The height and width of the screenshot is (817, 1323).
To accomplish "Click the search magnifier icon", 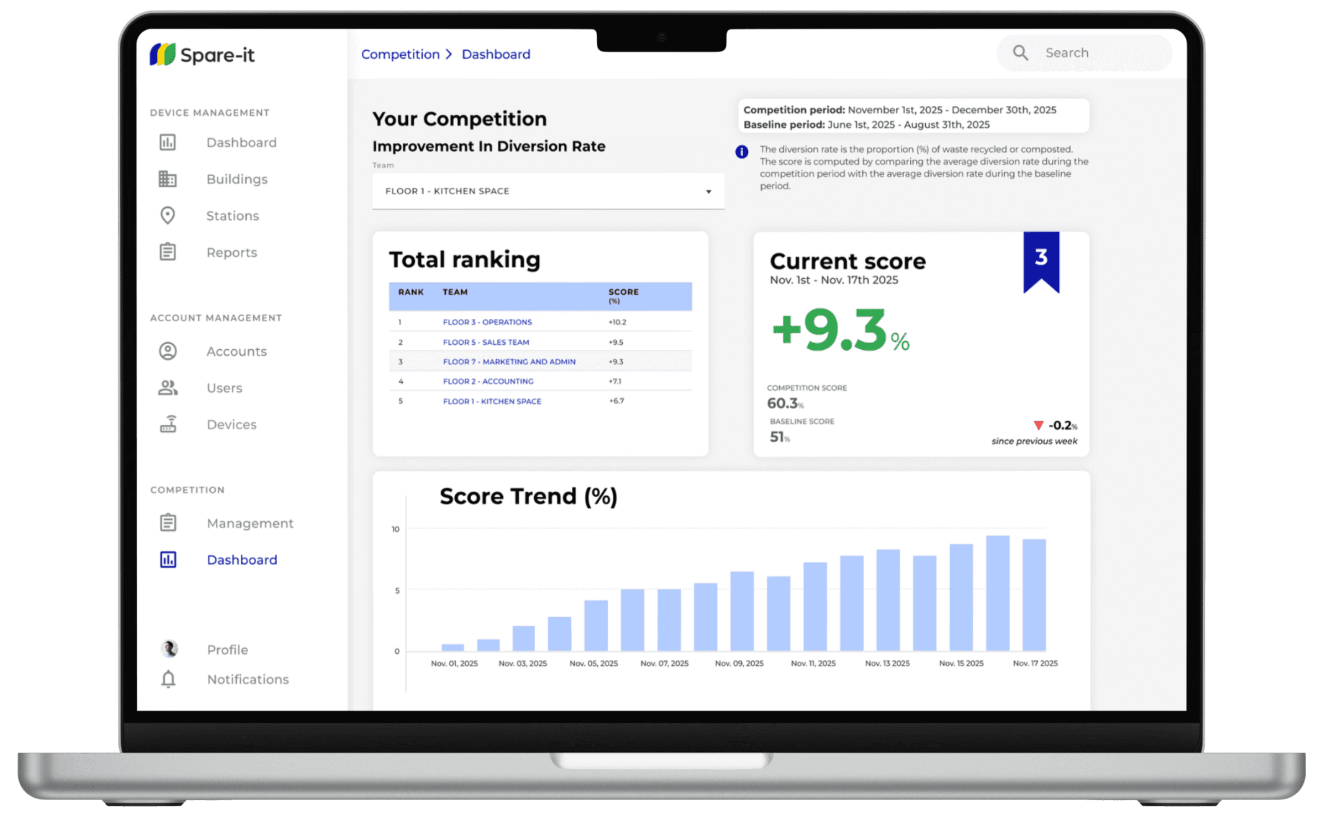I will click(x=1020, y=53).
